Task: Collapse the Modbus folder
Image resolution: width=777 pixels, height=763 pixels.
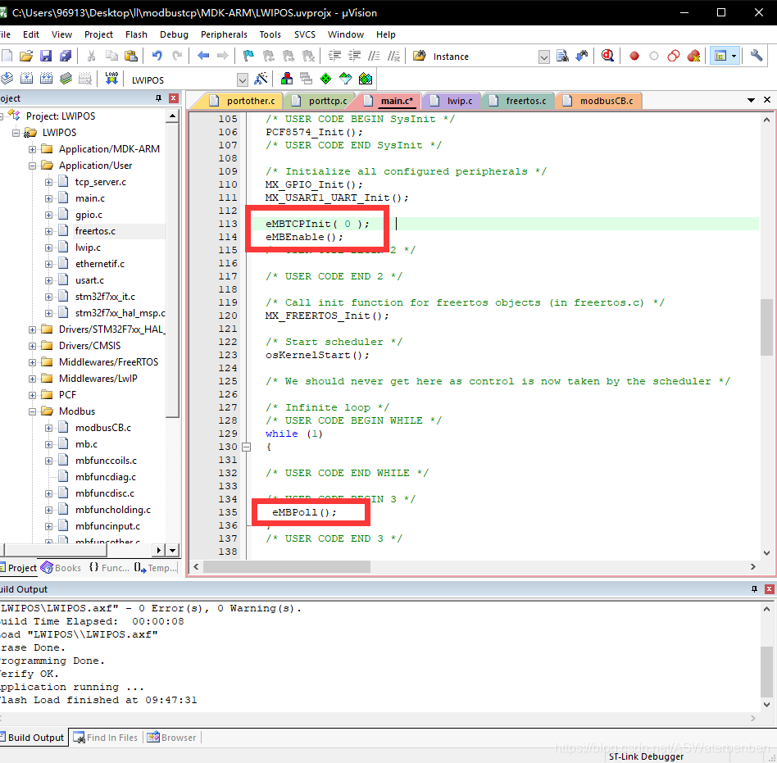Action: pyautogui.click(x=32, y=411)
